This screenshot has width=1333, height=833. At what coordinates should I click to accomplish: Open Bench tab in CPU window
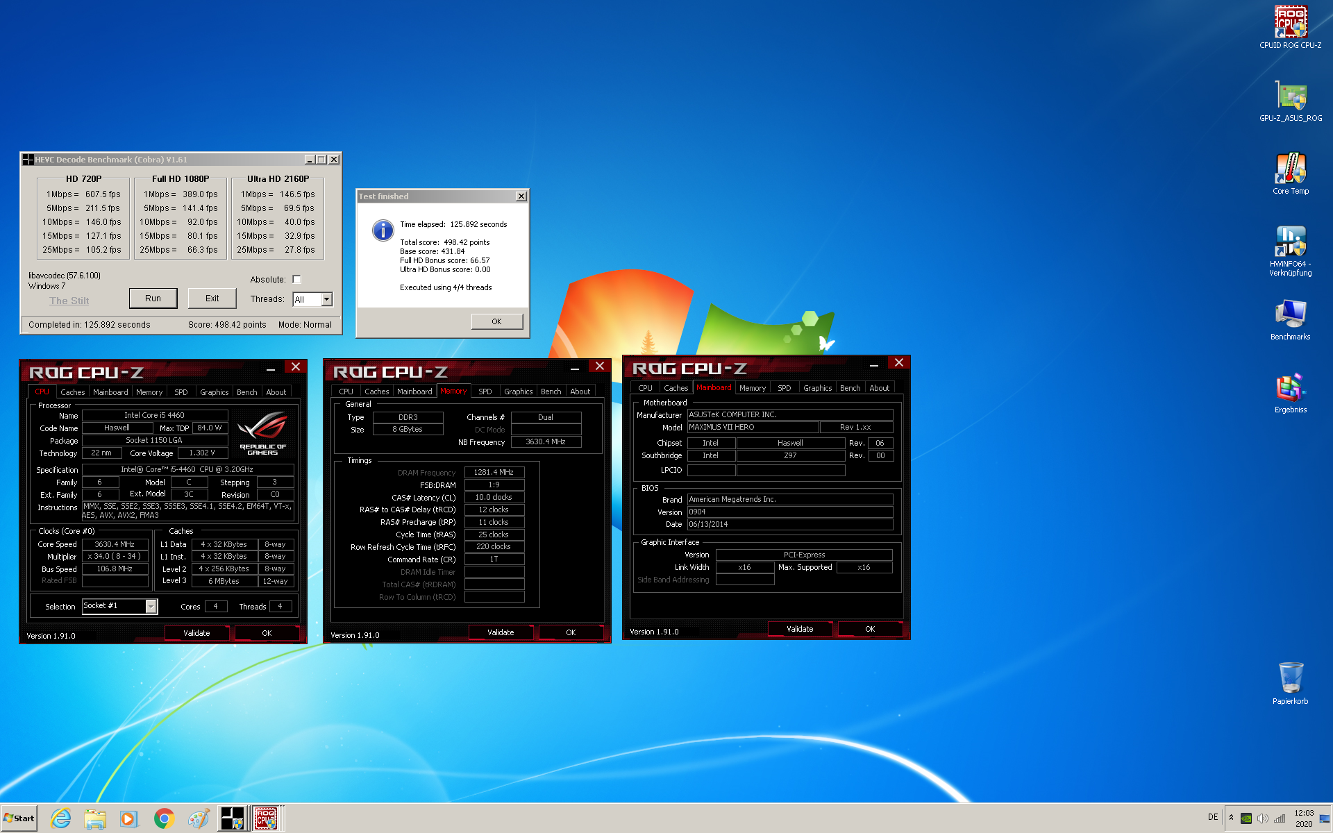pos(246,392)
